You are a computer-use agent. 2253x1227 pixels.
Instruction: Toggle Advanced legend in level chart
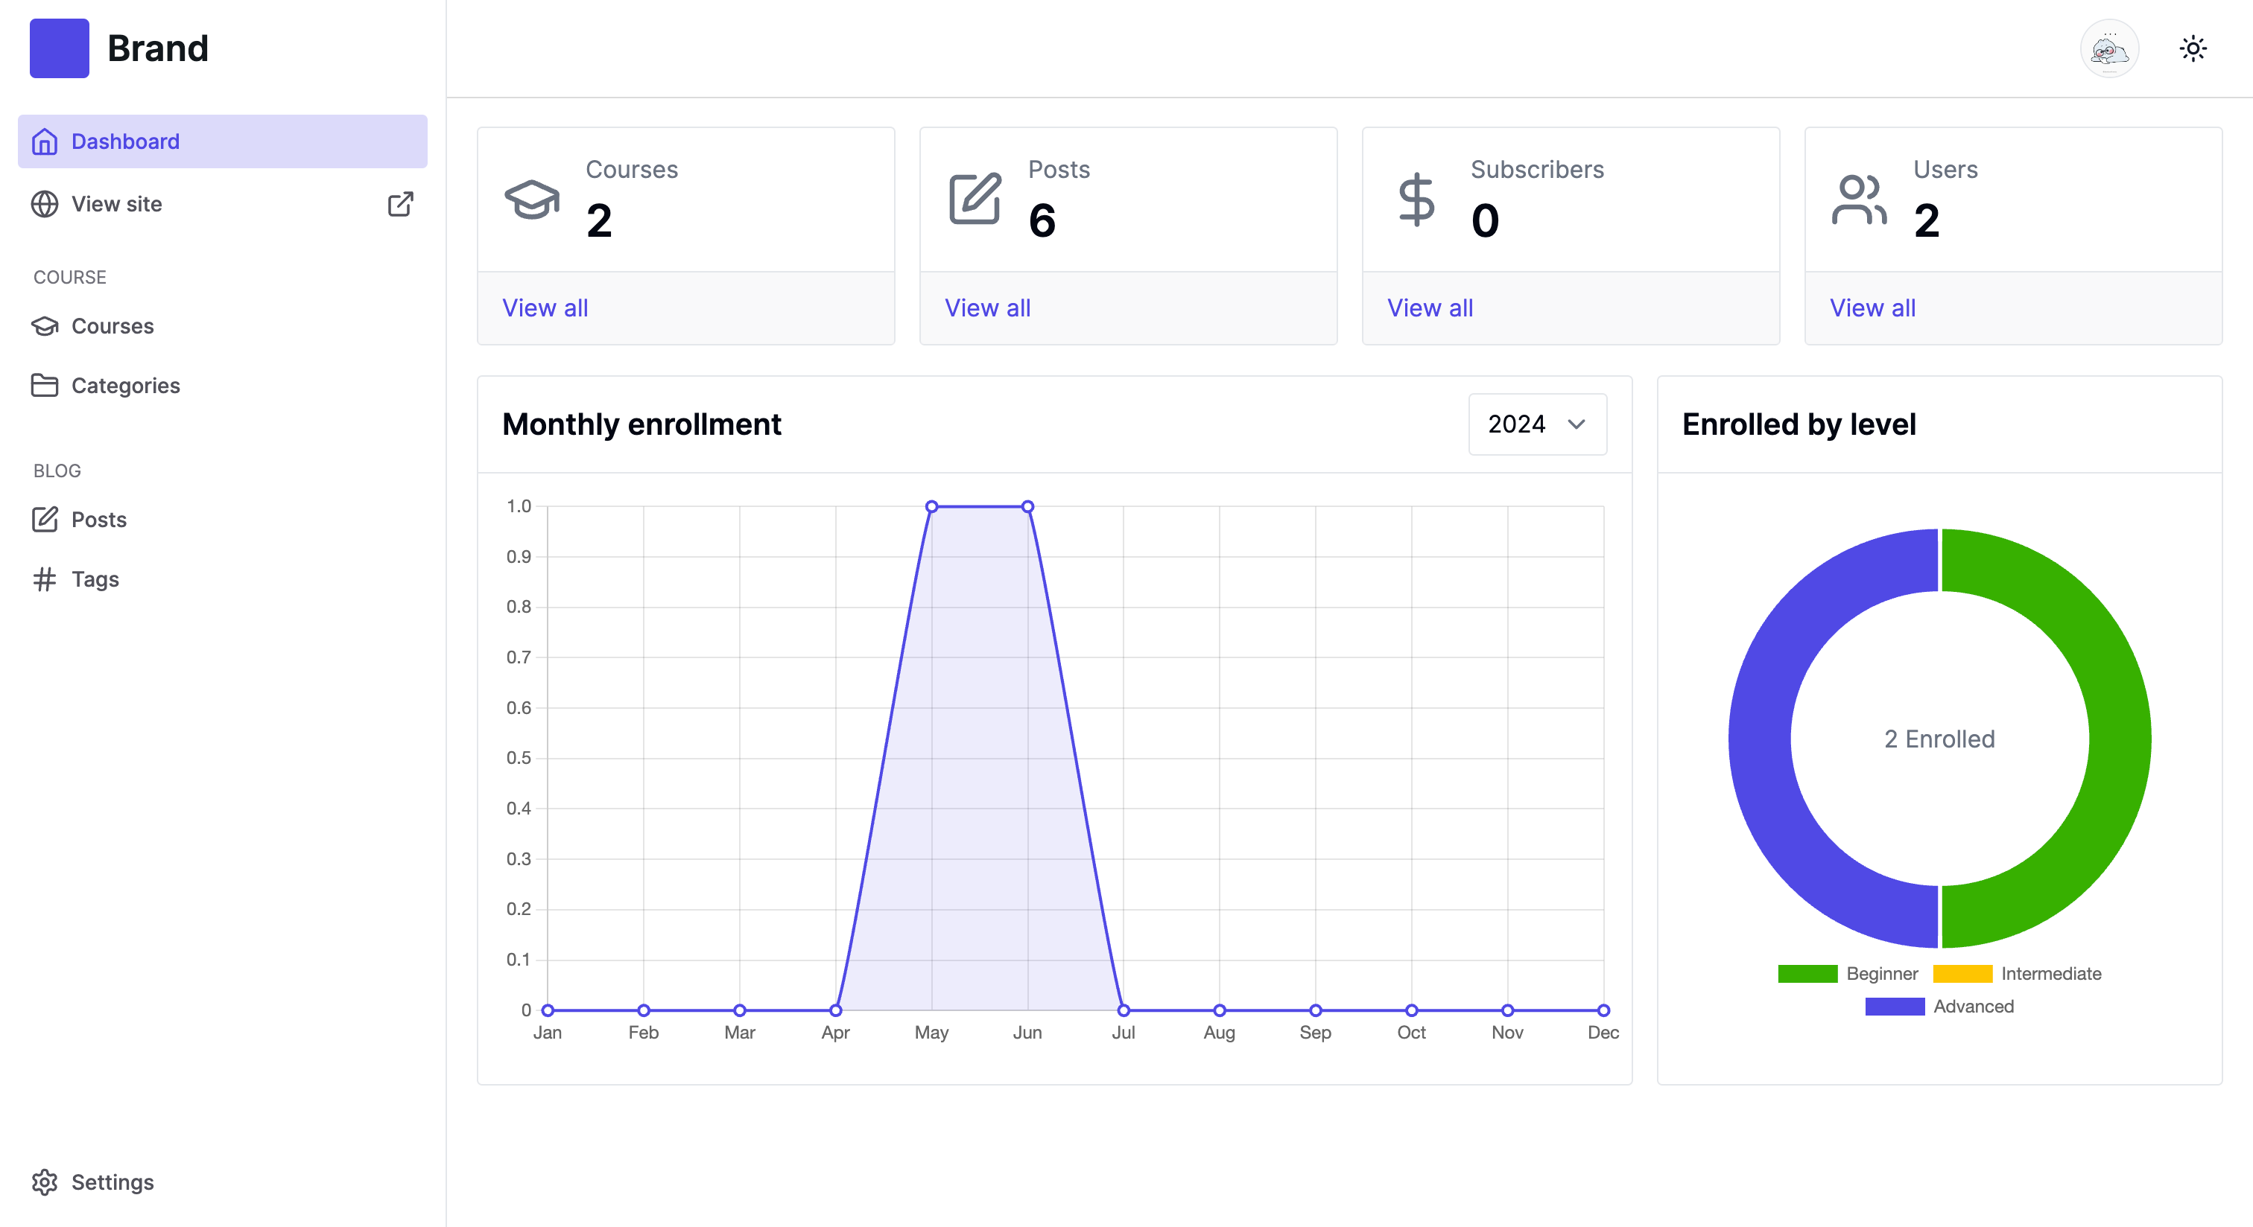click(1939, 1006)
